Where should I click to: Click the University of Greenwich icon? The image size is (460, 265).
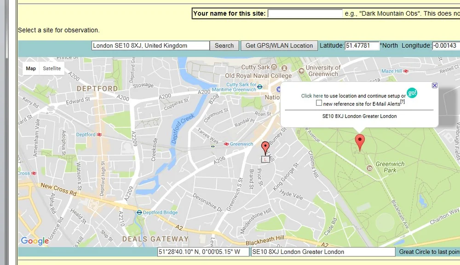click(x=301, y=71)
